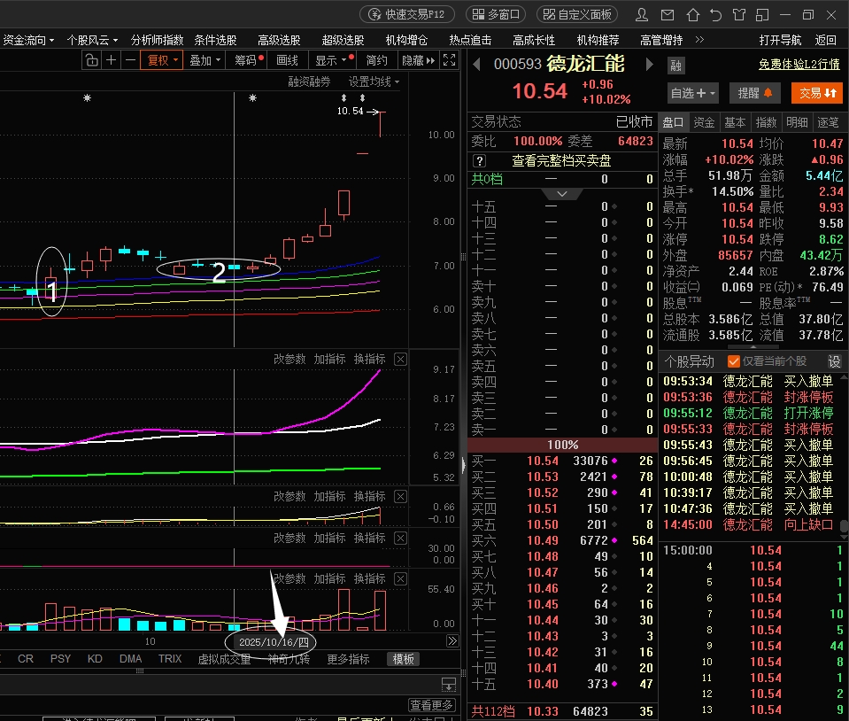Toggle 融资融券 overlay on chart
The height and width of the screenshot is (721, 849).
(x=309, y=81)
